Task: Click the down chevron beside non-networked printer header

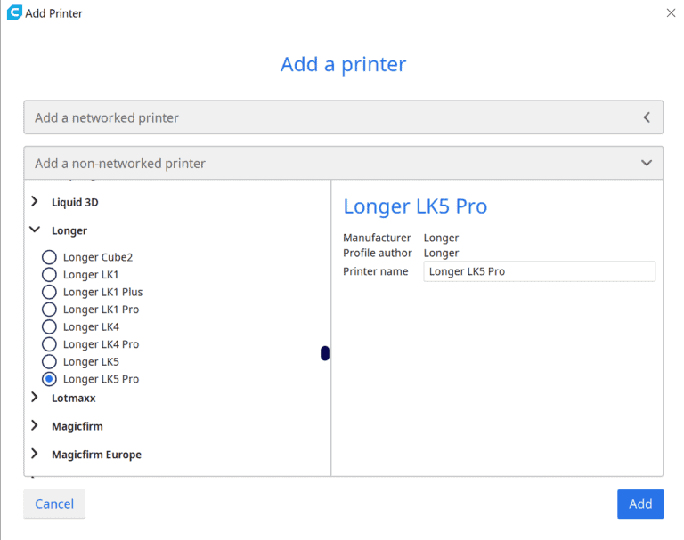Action: coord(647,163)
